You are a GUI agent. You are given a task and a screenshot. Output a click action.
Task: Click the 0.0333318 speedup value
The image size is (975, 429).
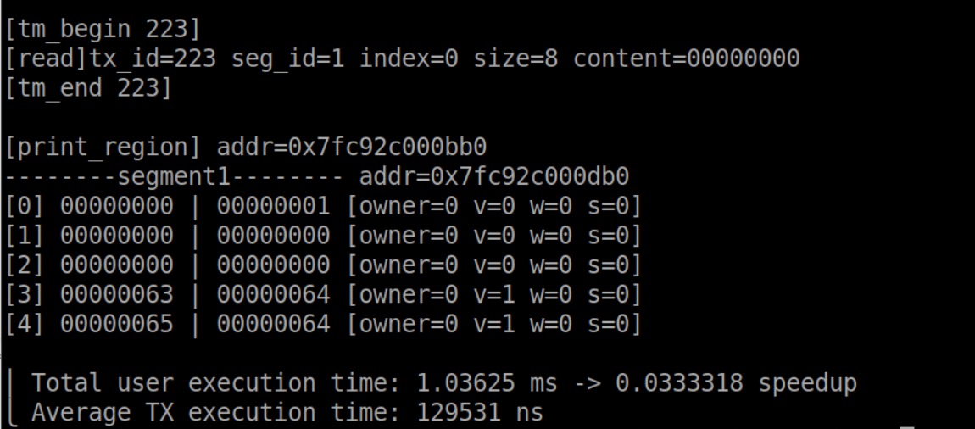tap(679, 383)
